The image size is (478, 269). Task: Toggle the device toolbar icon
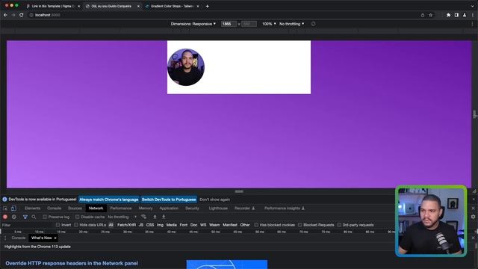click(x=13, y=208)
